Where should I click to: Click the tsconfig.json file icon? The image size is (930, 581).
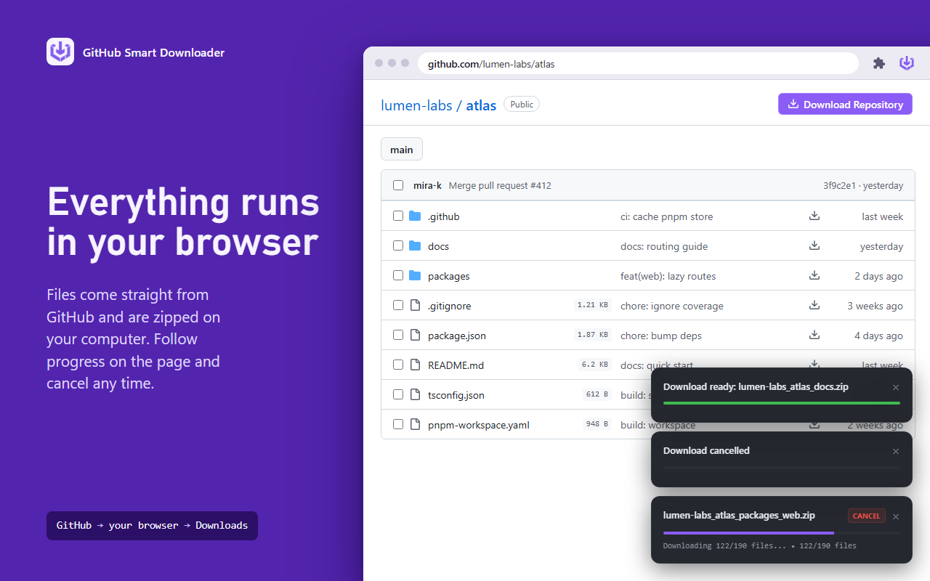415,394
